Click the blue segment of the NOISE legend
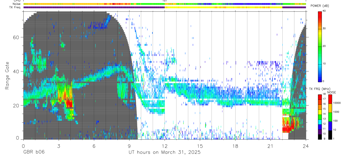The image size is (344, 158). pyautogui.click(x=330, y=126)
